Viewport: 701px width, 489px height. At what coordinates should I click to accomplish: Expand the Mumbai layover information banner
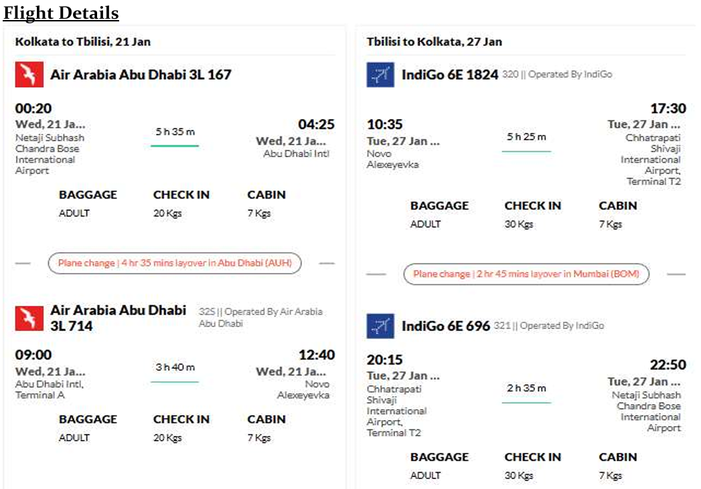click(x=525, y=274)
